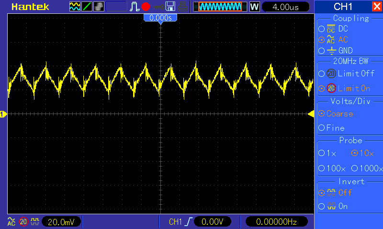Click the green diagonal line icon

(87, 7)
